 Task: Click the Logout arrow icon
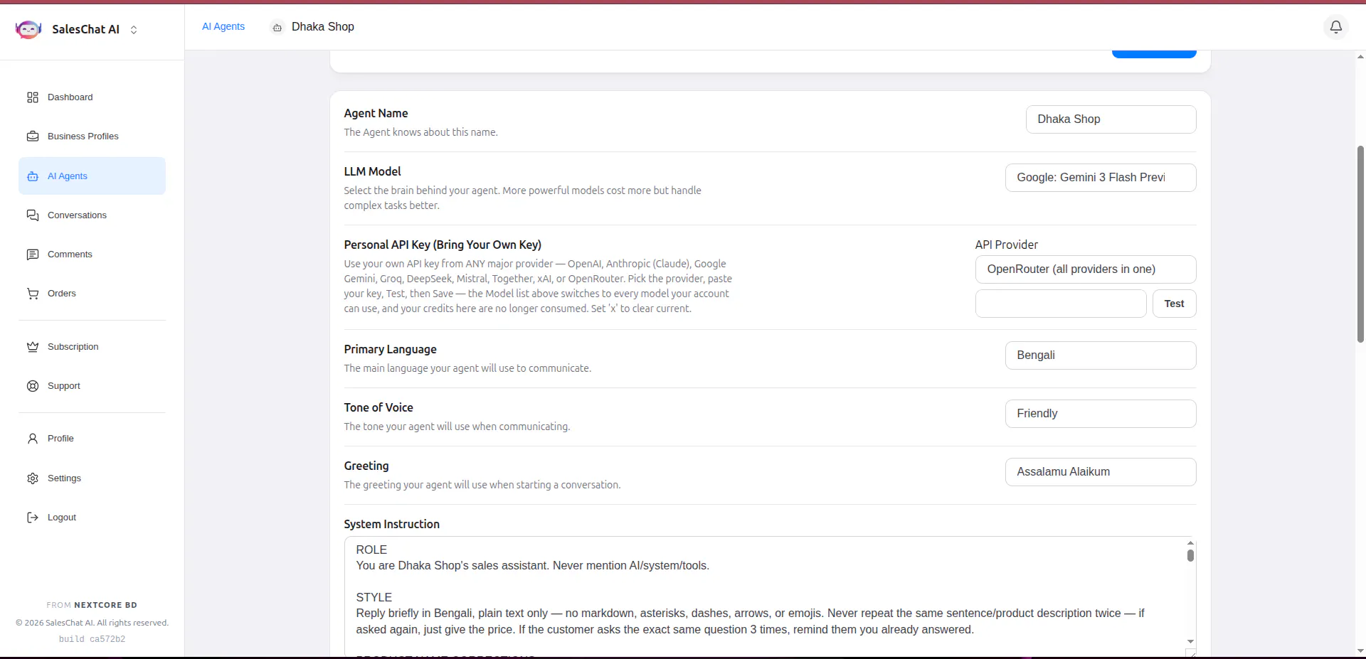33,518
